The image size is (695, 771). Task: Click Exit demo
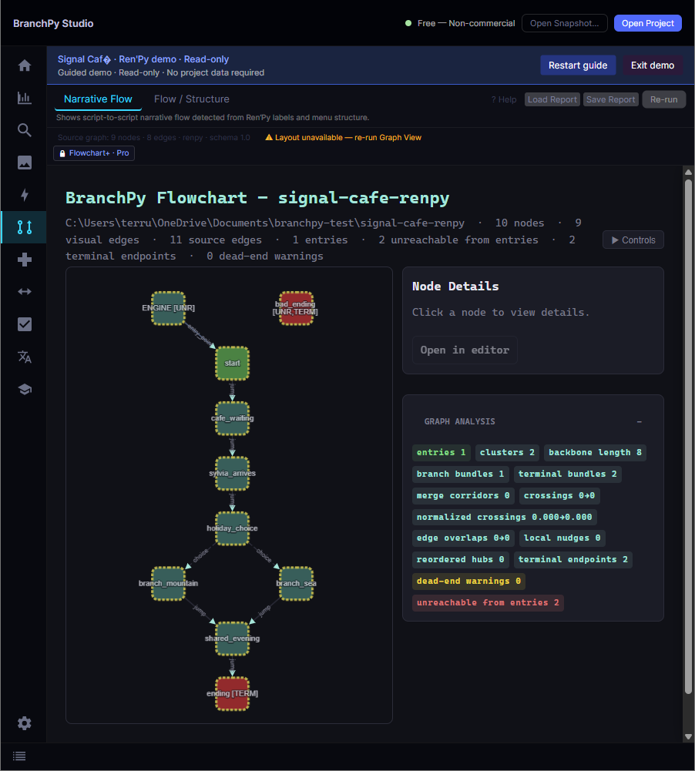coord(652,65)
